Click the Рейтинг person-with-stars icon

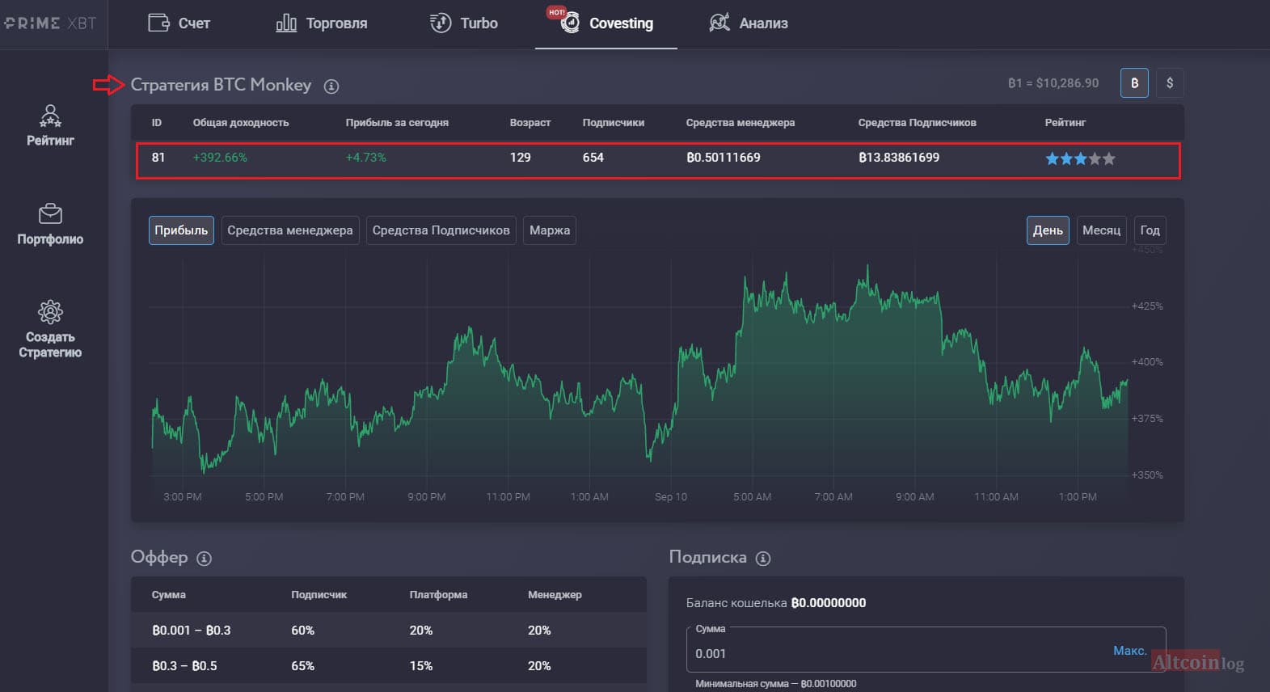(x=50, y=116)
